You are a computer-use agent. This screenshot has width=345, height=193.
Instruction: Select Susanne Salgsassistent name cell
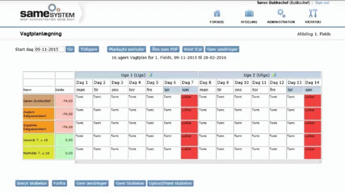coord(38,127)
